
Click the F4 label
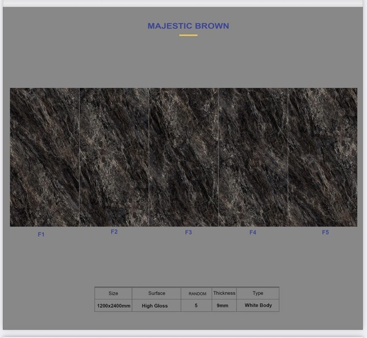(x=253, y=232)
